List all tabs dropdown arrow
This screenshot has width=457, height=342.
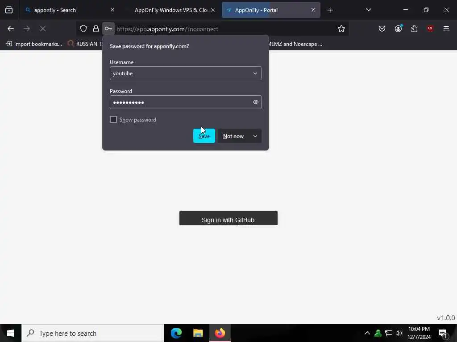coord(368,10)
